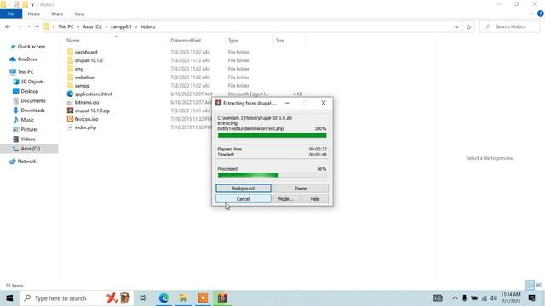545x306 pixels.
Task: Open Microsoft Edge from the taskbar
Action: point(163,298)
